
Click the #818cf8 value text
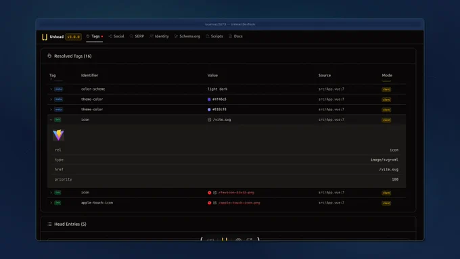click(219, 110)
